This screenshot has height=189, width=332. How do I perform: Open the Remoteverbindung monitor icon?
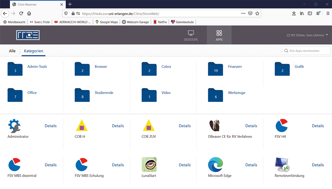[282, 165]
